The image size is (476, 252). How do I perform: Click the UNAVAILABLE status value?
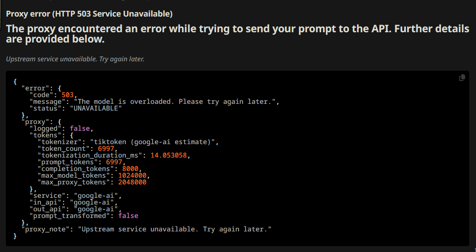[96, 108]
